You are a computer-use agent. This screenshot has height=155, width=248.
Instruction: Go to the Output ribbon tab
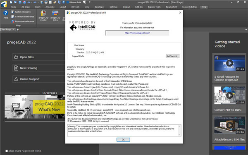126,7
